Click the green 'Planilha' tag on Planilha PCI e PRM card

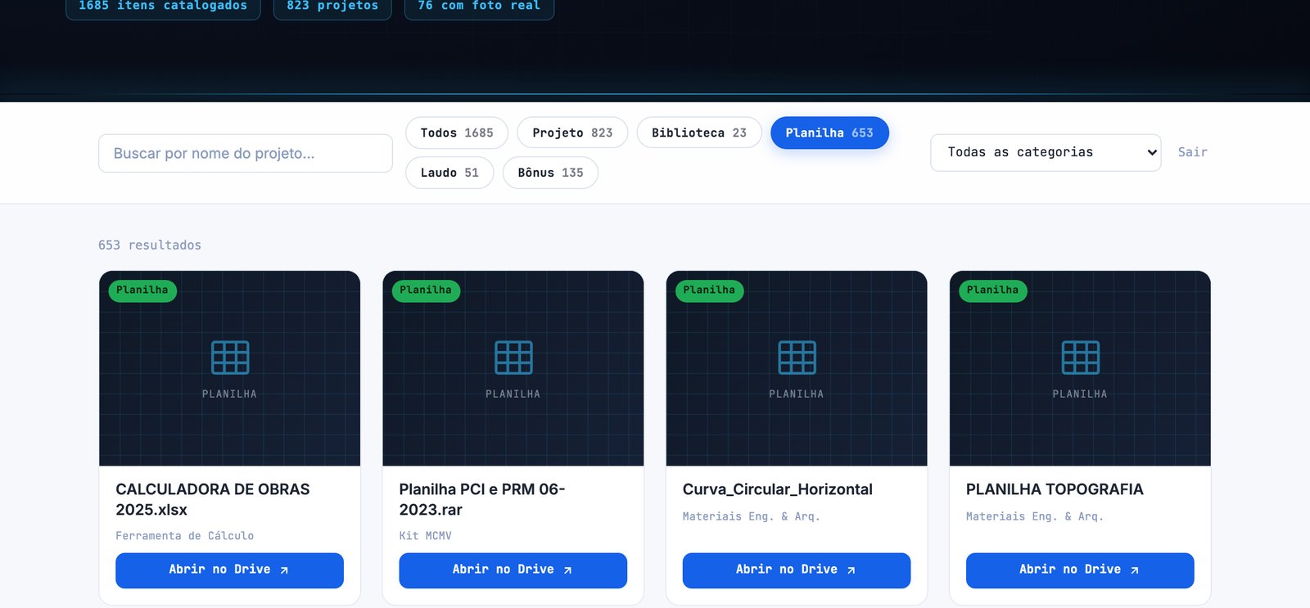coord(426,290)
